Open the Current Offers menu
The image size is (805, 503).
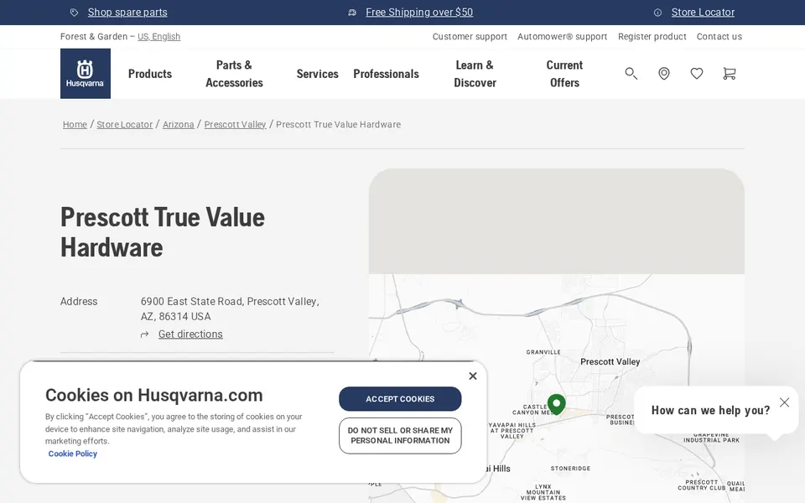[x=564, y=74]
